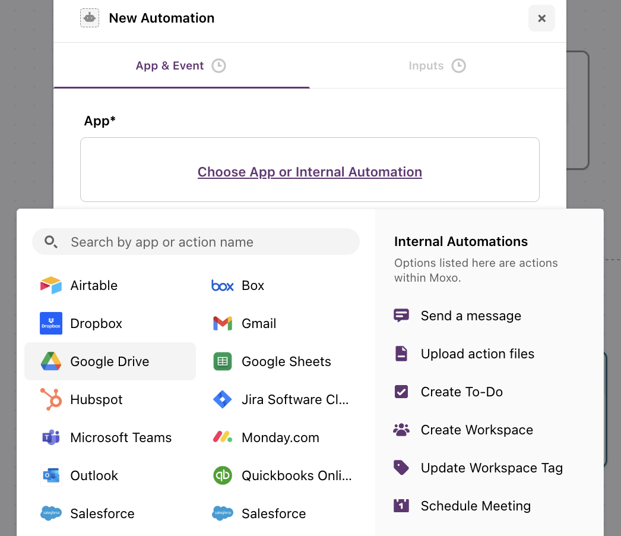Screen dimensions: 621x536
Task: Choose Send a message text
Action: (471, 316)
